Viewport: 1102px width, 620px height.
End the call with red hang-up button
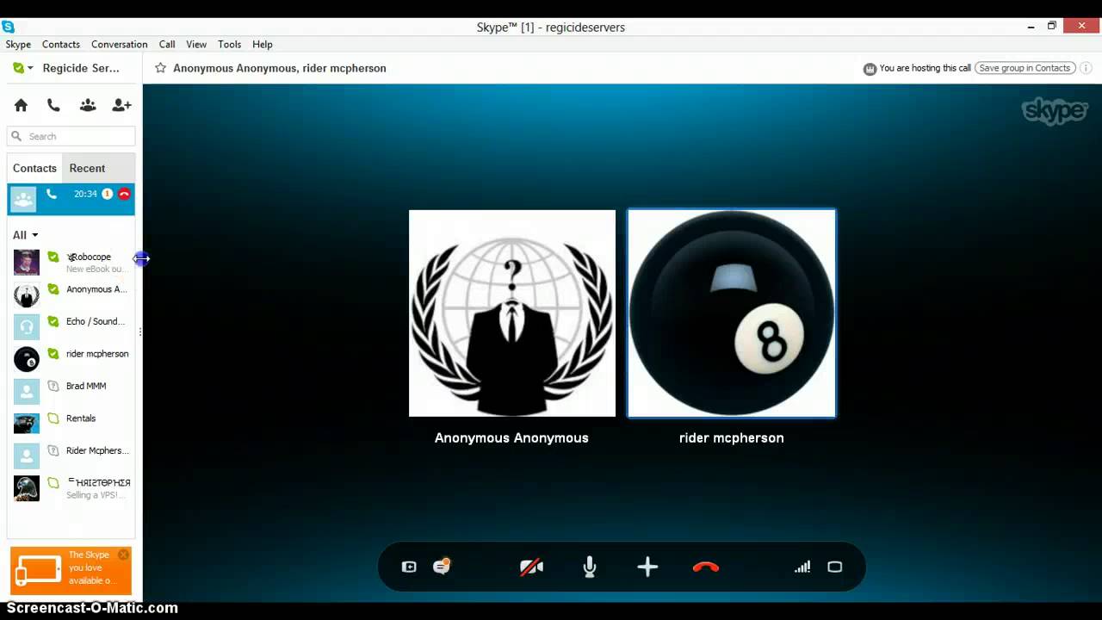tap(706, 567)
